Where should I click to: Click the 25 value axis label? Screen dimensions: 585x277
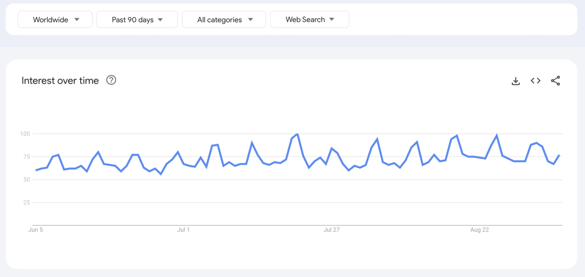click(x=26, y=202)
